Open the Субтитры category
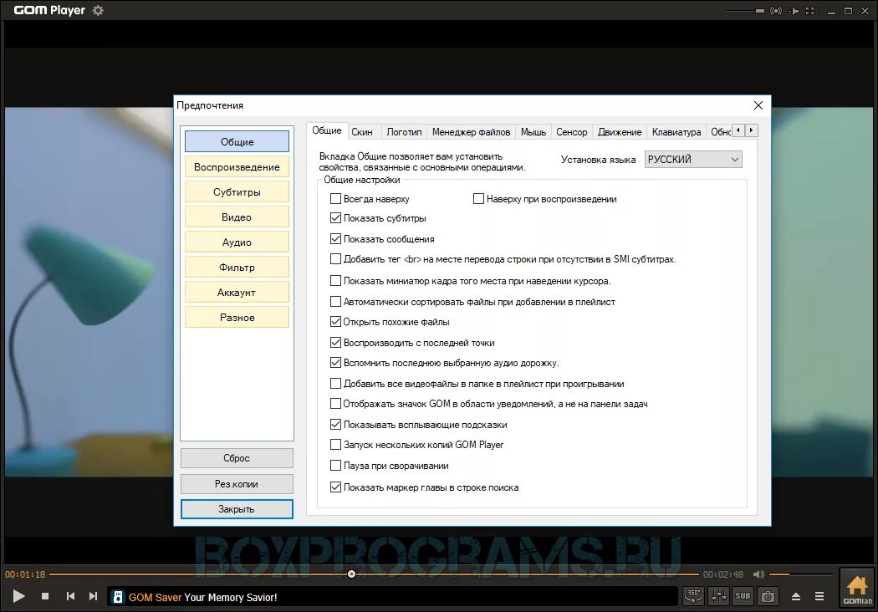The height and width of the screenshot is (612, 878). click(237, 192)
